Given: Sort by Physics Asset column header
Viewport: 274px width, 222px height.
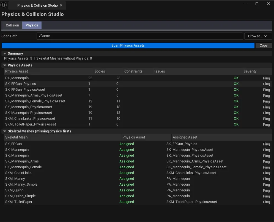Looking at the screenshot, I should coord(48,71).
